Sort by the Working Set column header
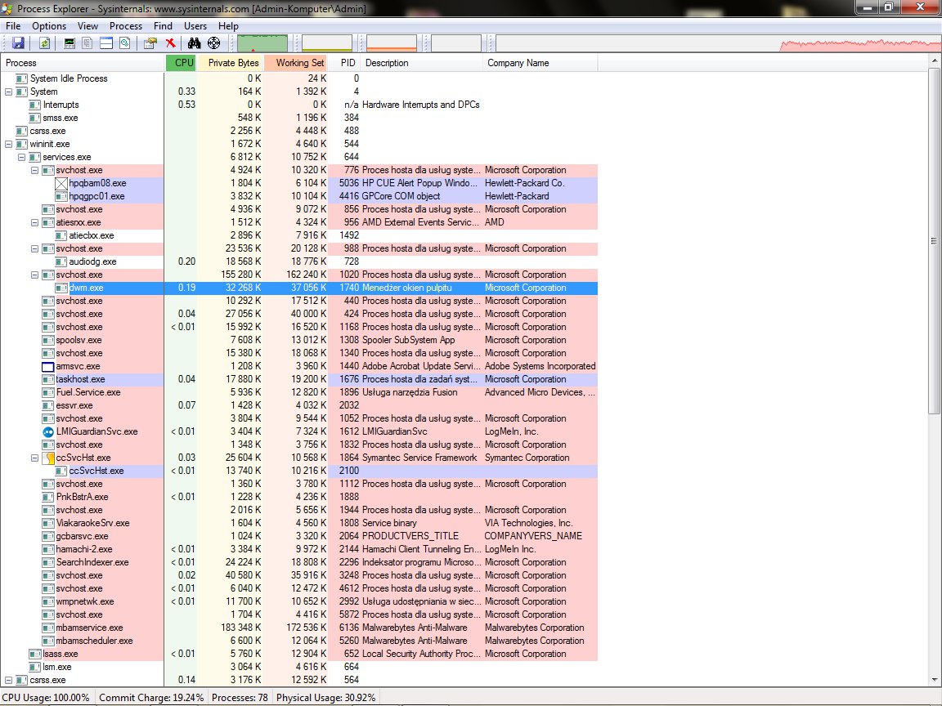This screenshot has width=942, height=706. click(x=296, y=63)
